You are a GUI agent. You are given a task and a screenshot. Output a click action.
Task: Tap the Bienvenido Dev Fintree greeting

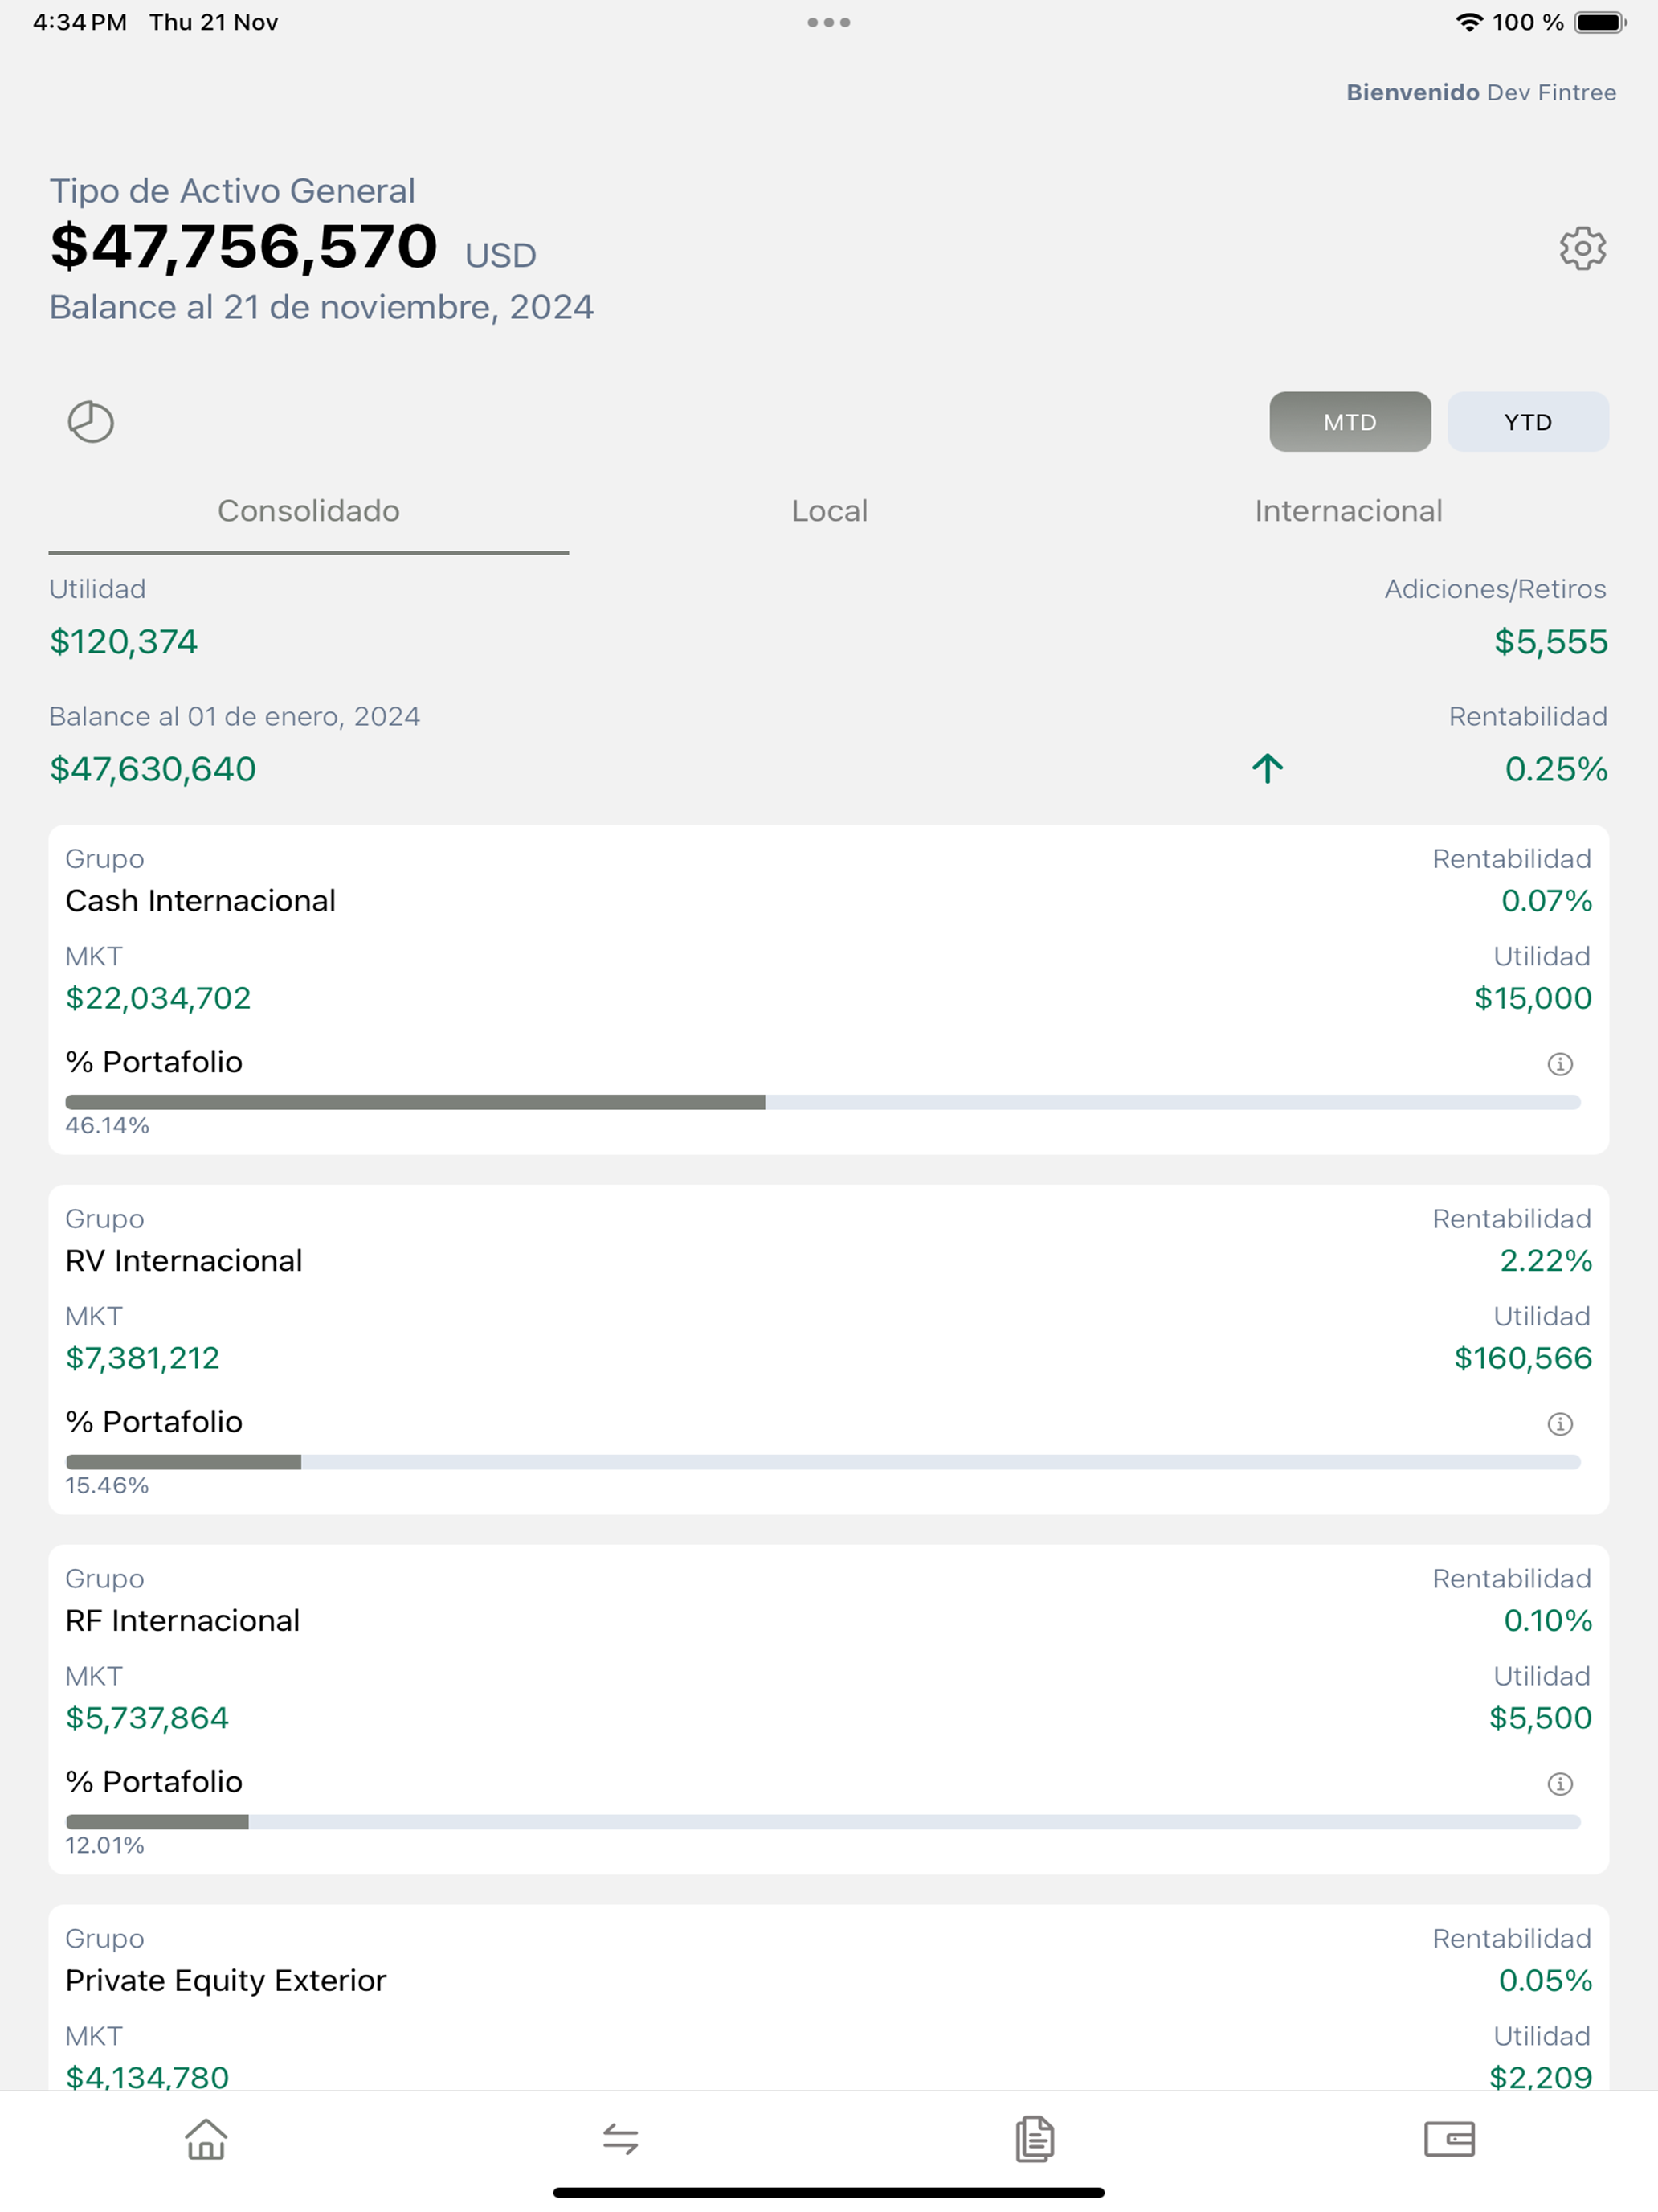(x=1481, y=92)
